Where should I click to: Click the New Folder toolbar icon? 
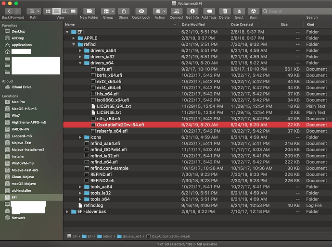pyautogui.click(x=89, y=11)
